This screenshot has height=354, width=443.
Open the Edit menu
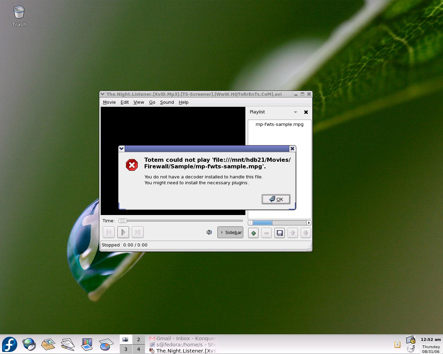(x=125, y=102)
